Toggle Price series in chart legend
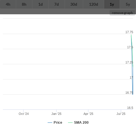Image resolution: width=136 pixels, height=130 pixels. click(x=58, y=123)
